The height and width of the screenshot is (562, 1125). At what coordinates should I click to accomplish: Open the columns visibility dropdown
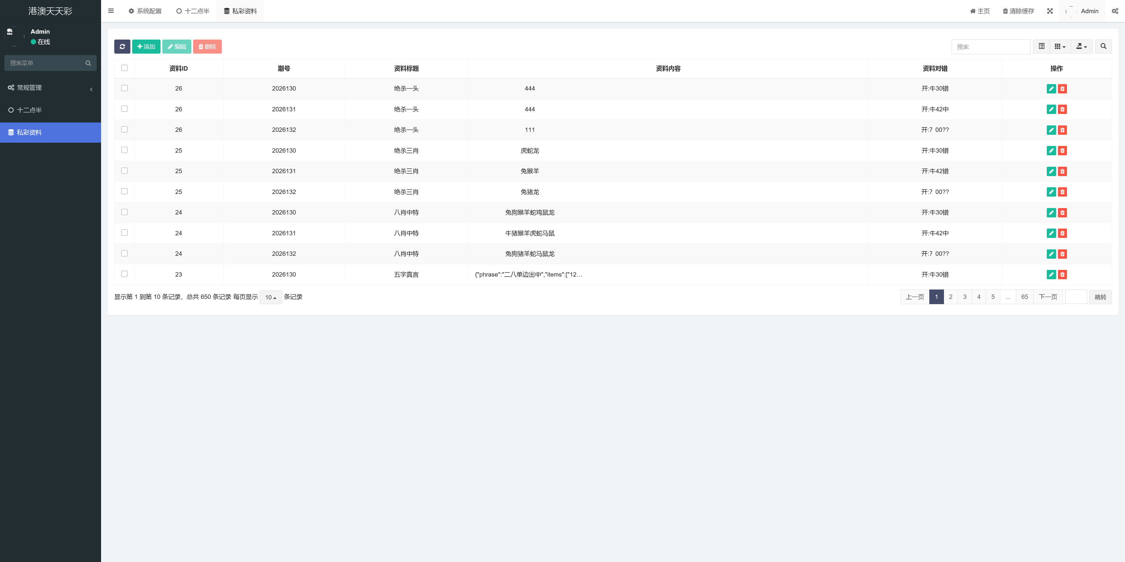point(1060,47)
